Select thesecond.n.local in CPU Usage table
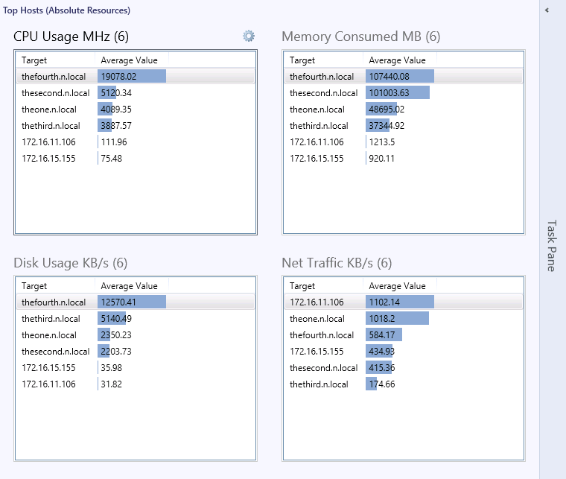Image resolution: width=566 pixels, height=479 pixels. point(55,93)
